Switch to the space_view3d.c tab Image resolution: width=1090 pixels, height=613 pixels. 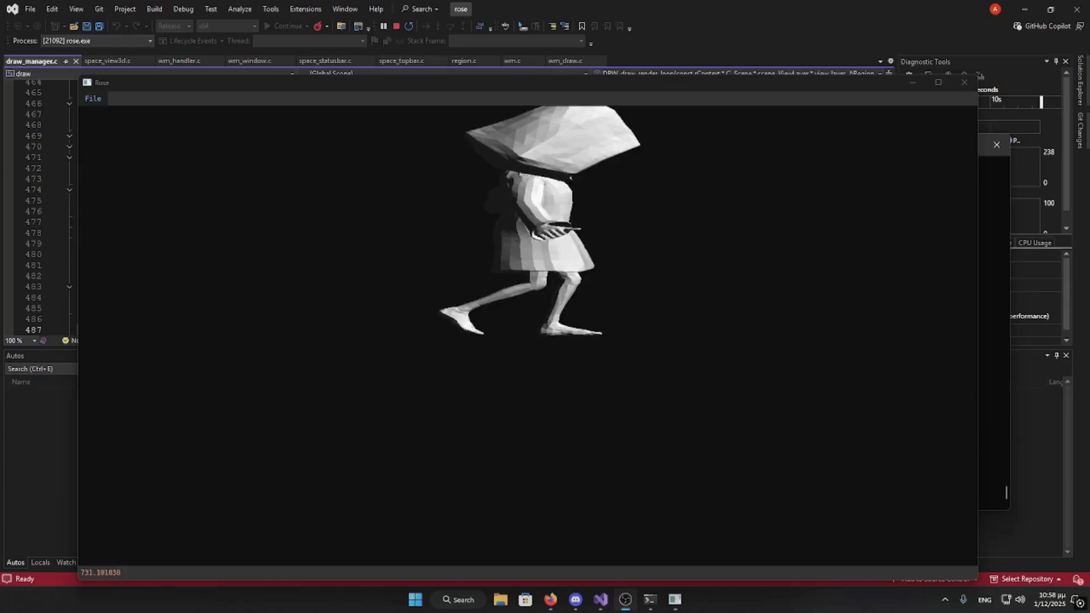(107, 61)
